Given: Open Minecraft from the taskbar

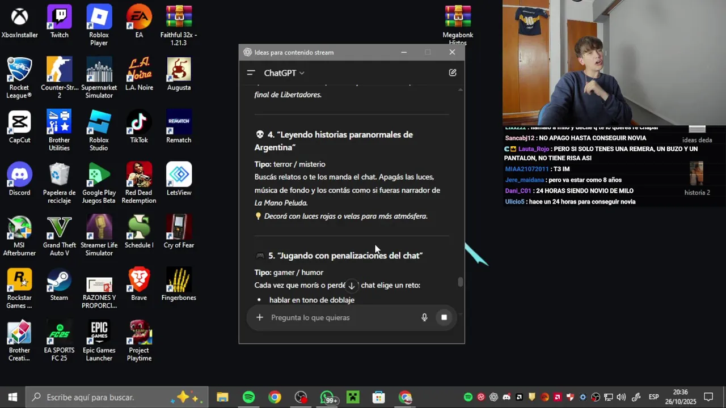Looking at the screenshot, I should [x=353, y=397].
